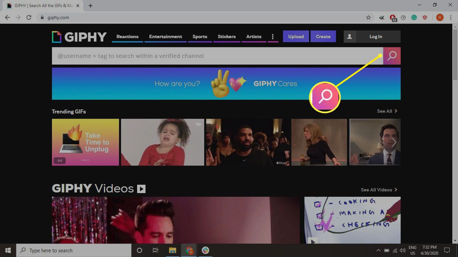Open the battery status tray icon

(x=387, y=250)
